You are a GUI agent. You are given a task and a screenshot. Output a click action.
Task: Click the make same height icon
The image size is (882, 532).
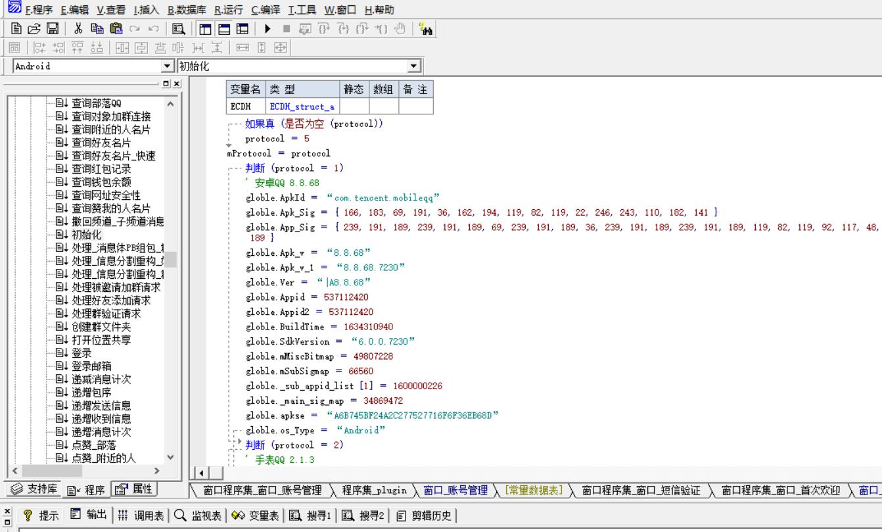click(x=262, y=47)
